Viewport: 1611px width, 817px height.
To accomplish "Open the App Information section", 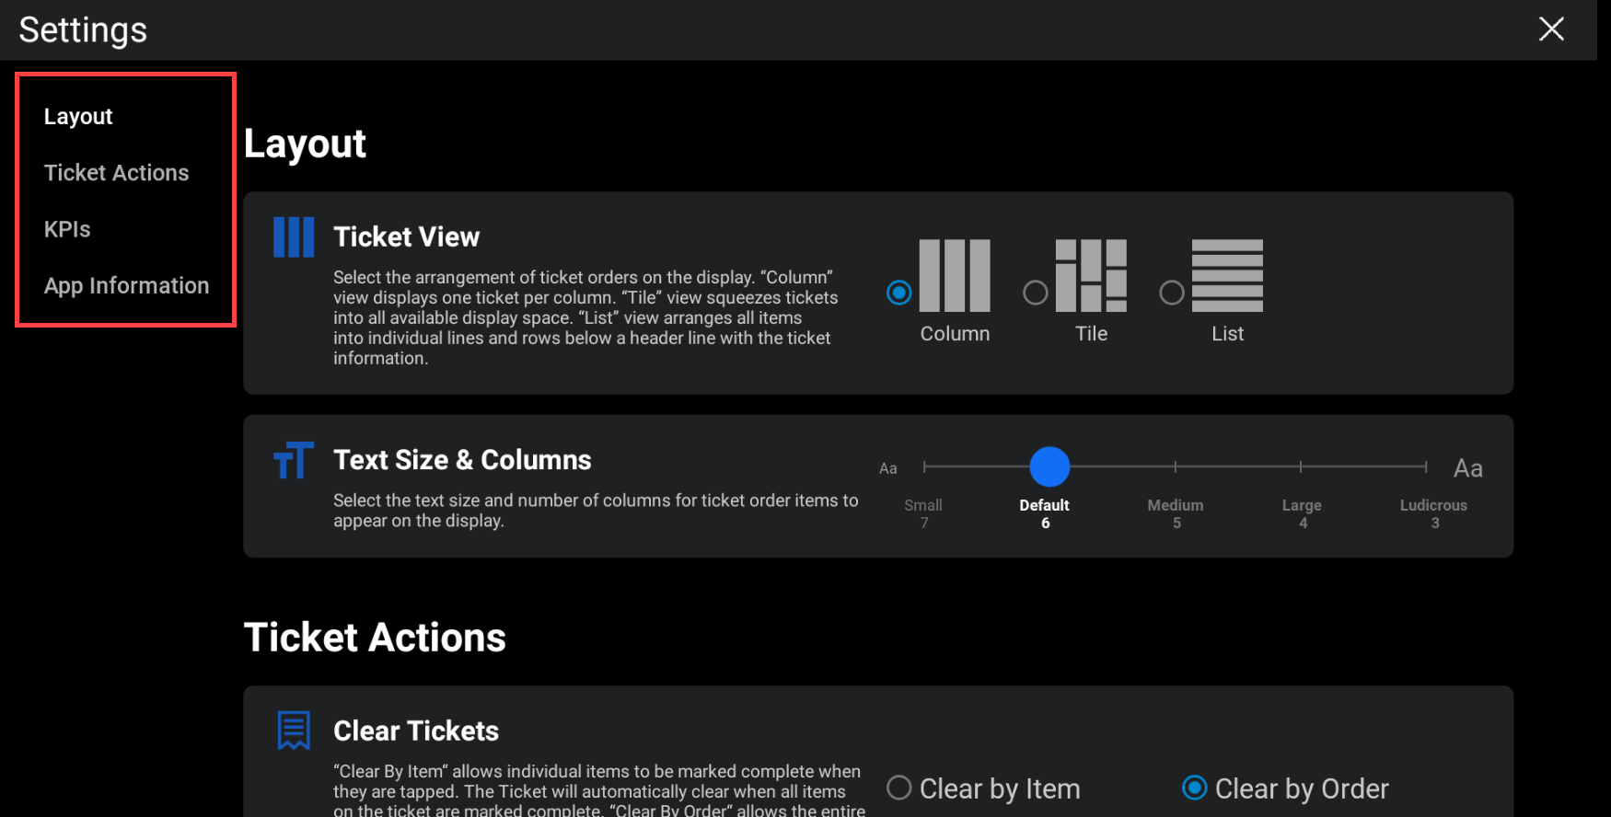I will click(x=127, y=286).
